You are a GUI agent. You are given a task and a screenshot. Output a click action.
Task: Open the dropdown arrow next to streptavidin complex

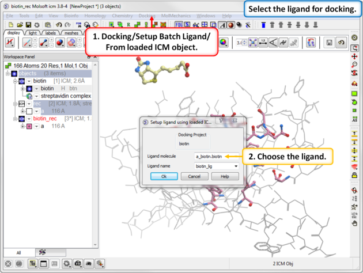coord(37,96)
